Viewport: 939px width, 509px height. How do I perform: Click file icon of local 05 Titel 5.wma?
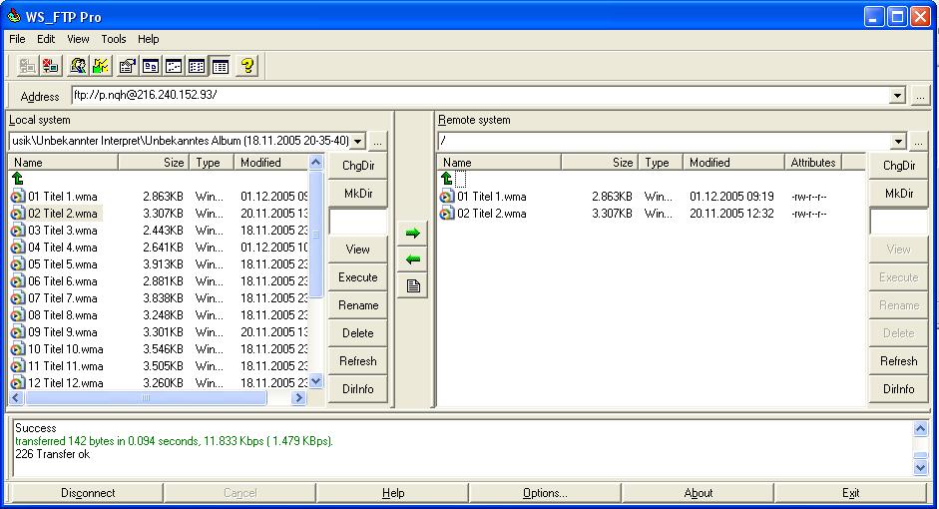click(18, 264)
